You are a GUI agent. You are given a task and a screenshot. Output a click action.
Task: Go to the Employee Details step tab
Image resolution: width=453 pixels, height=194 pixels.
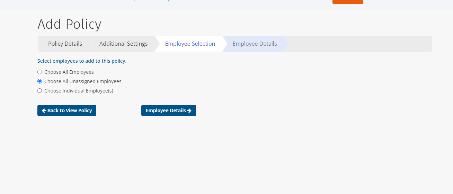[255, 44]
